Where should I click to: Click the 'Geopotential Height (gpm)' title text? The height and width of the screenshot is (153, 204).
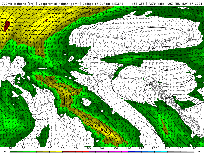pos(59,4)
